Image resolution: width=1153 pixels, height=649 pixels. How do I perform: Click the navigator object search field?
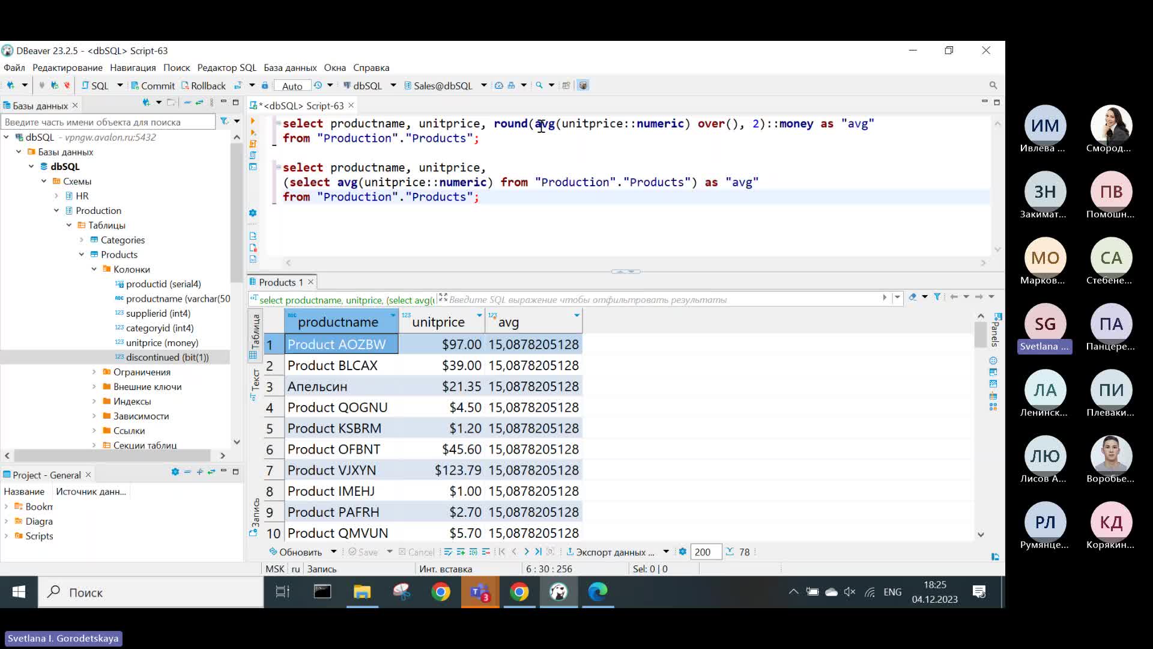(x=108, y=122)
